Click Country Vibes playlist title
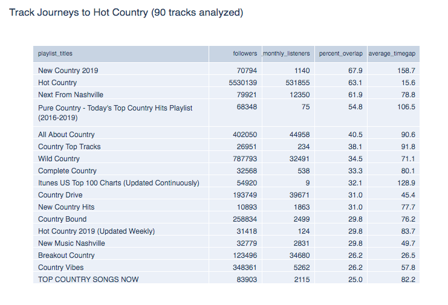The height and width of the screenshot is (305, 448). (61, 267)
